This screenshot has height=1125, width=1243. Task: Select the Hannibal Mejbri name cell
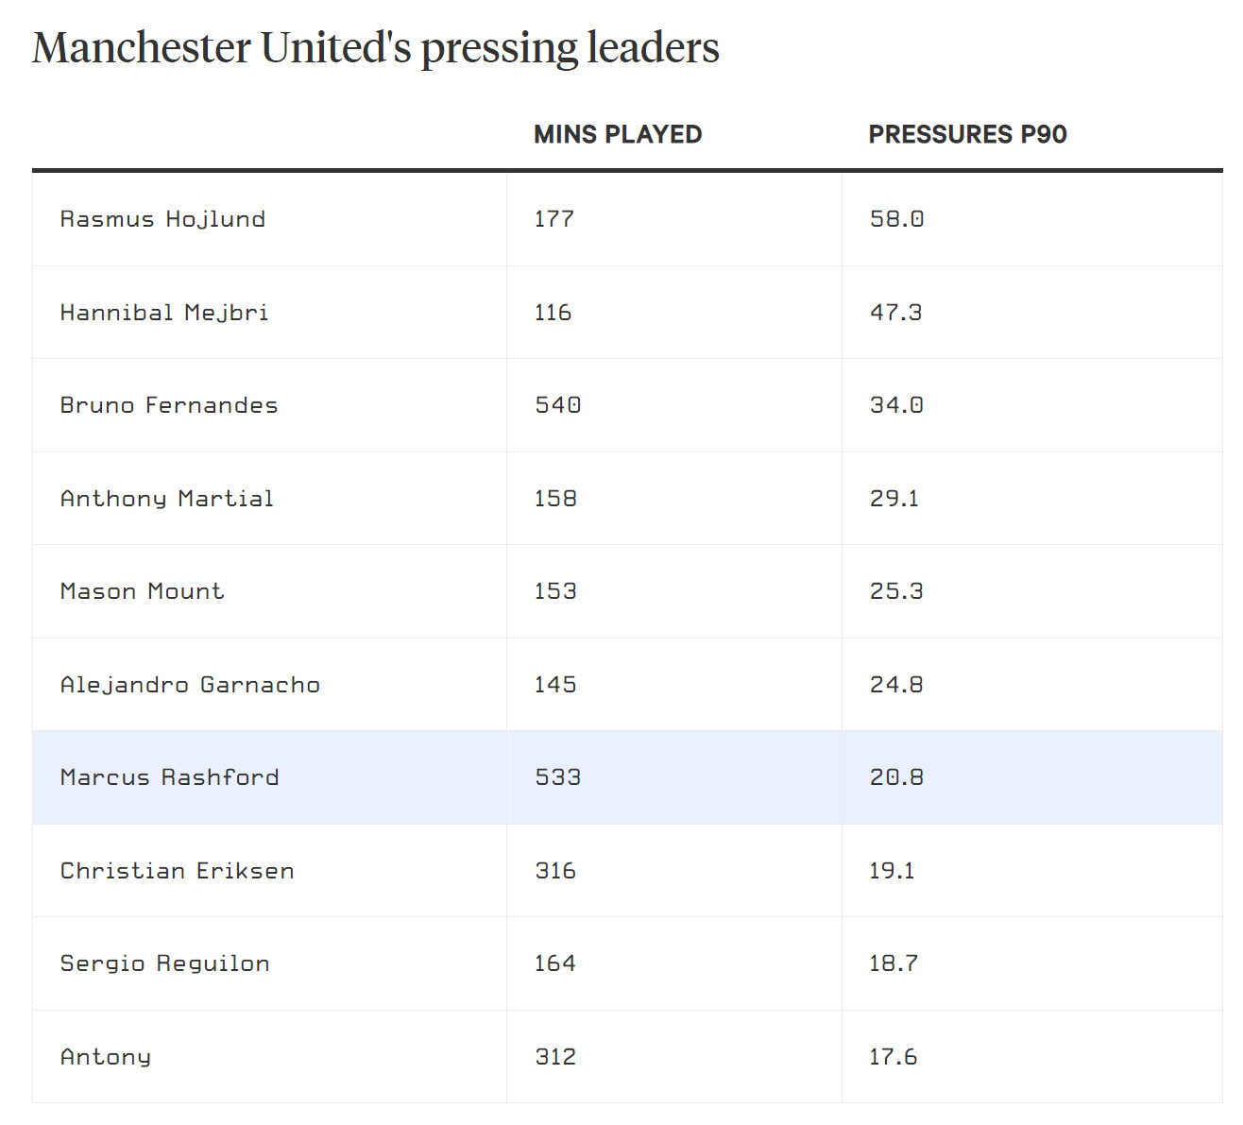164,313
